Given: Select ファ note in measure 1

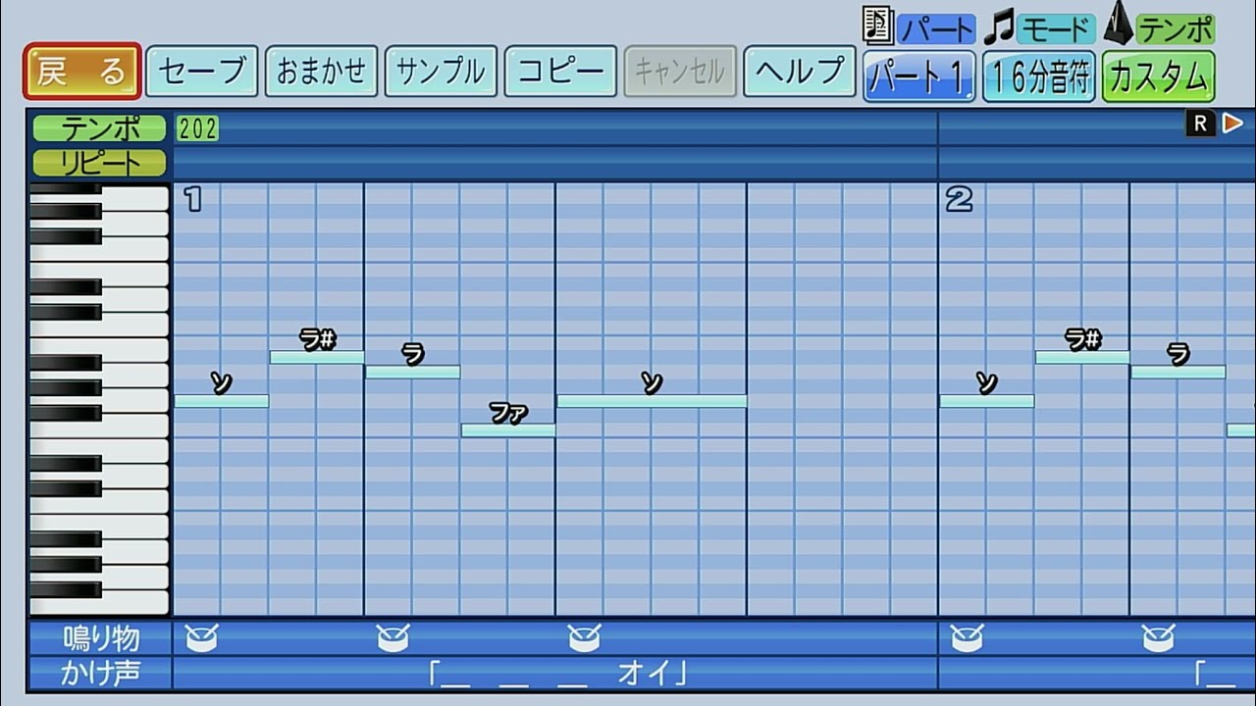Looking at the screenshot, I should point(508,429).
